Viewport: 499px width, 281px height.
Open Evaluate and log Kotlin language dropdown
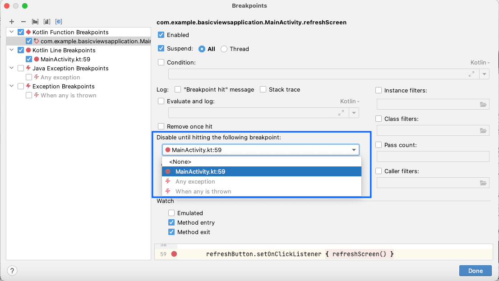(350, 101)
